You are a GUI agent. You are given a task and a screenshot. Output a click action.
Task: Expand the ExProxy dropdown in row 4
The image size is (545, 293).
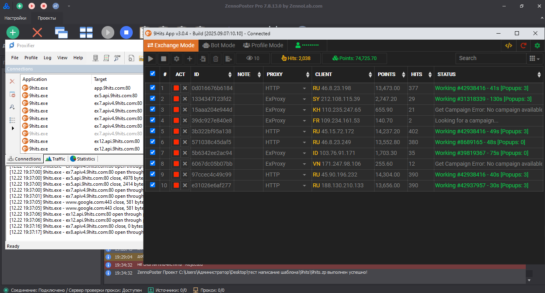(x=304, y=120)
